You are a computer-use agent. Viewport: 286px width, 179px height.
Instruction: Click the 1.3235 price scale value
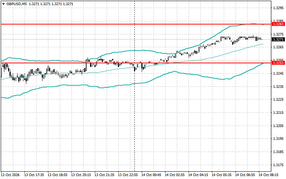[278, 86]
